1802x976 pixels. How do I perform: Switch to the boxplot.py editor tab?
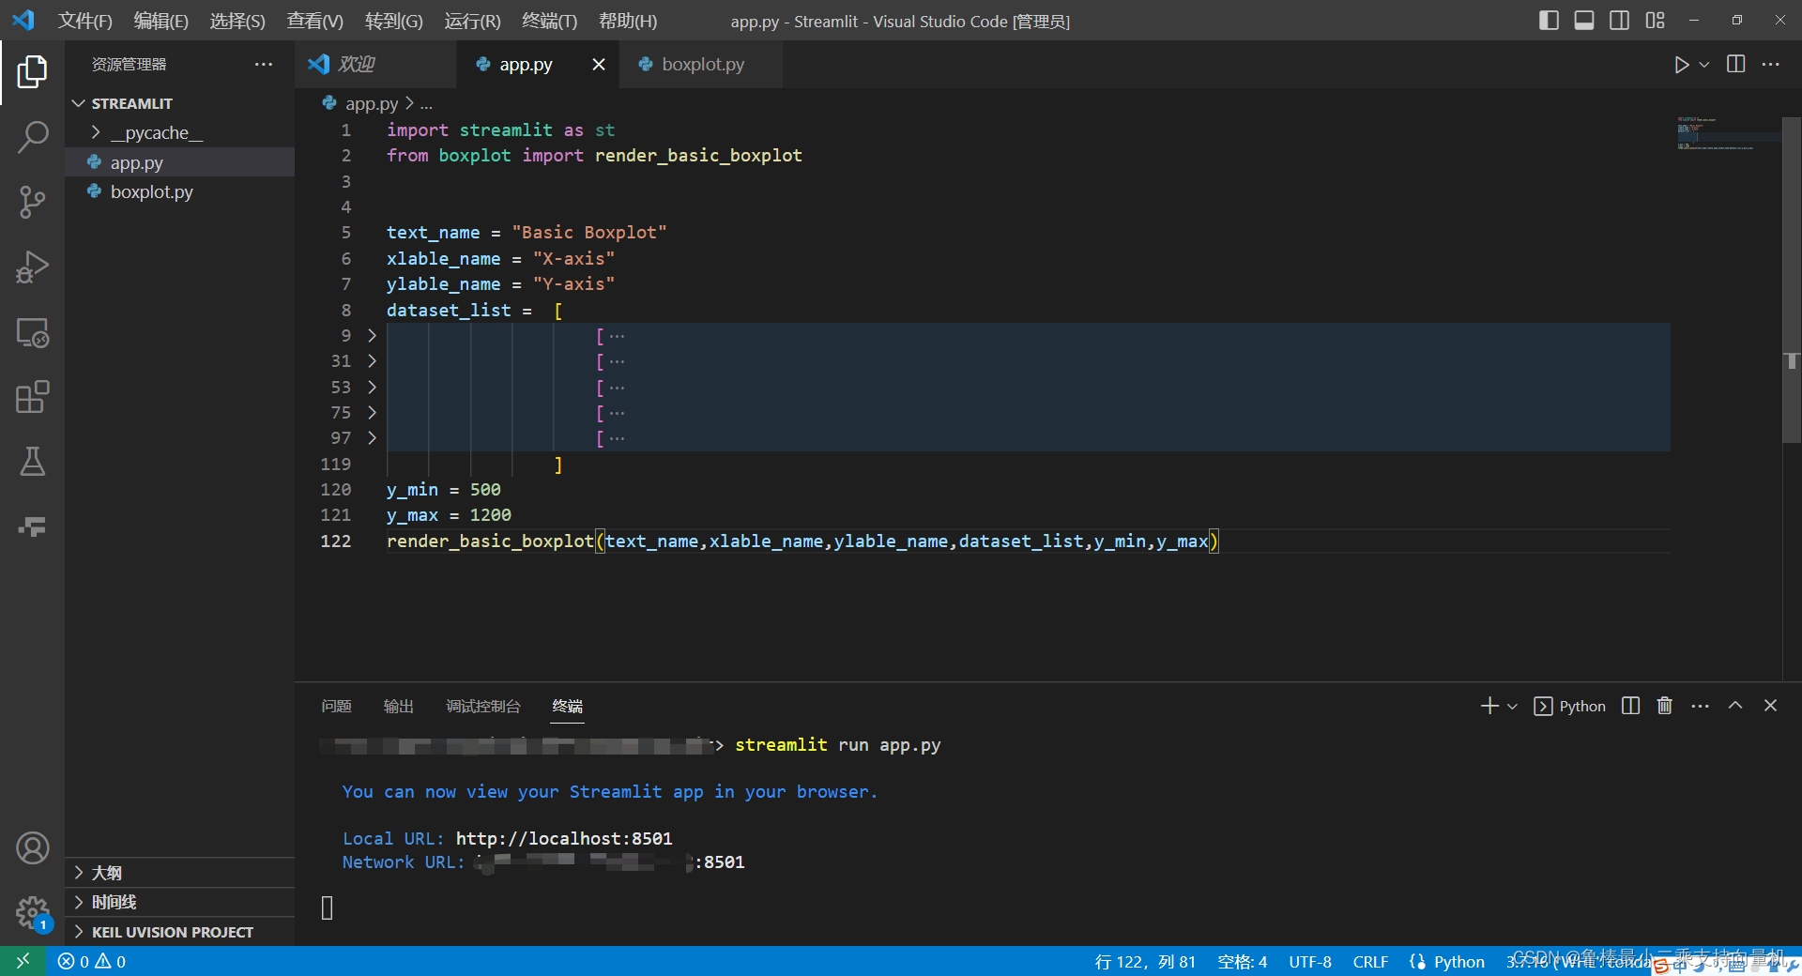tap(701, 64)
